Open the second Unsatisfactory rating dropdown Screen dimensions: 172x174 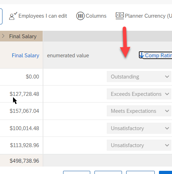tap(139, 145)
